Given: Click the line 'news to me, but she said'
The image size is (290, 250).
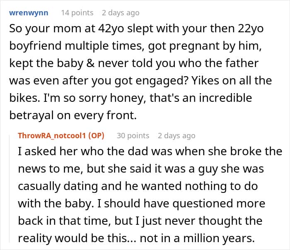Looking at the screenshot, I should pyautogui.click(x=141, y=169).
